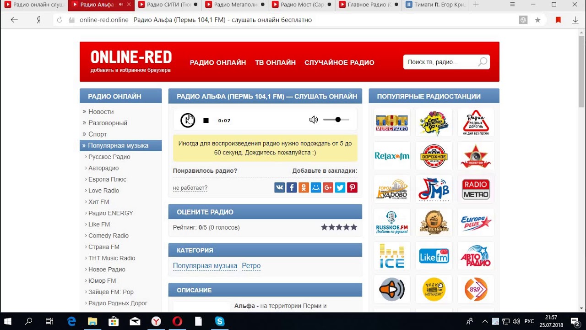Open the Avtoradio station logo
586x330 pixels.
tap(476, 256)
